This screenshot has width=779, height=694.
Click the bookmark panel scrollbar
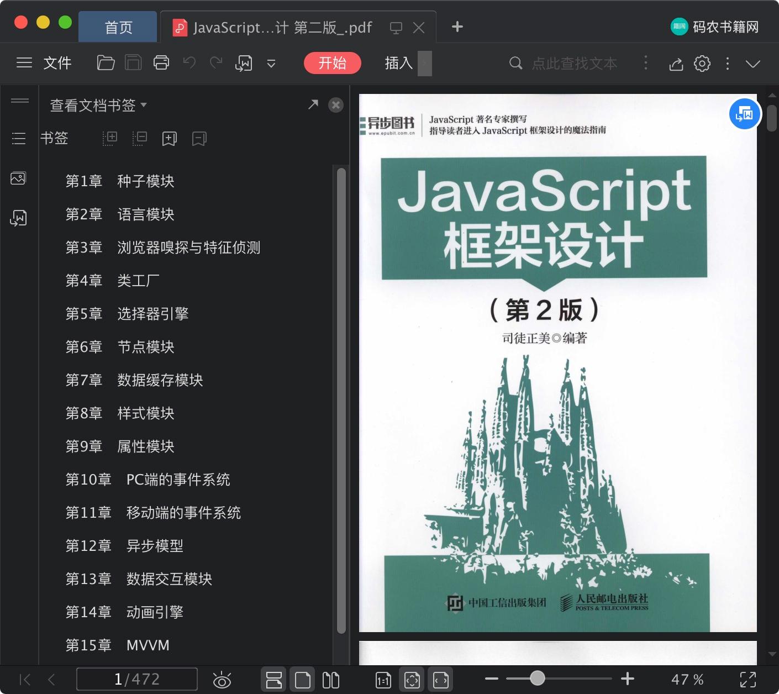(x=341, y=400)
